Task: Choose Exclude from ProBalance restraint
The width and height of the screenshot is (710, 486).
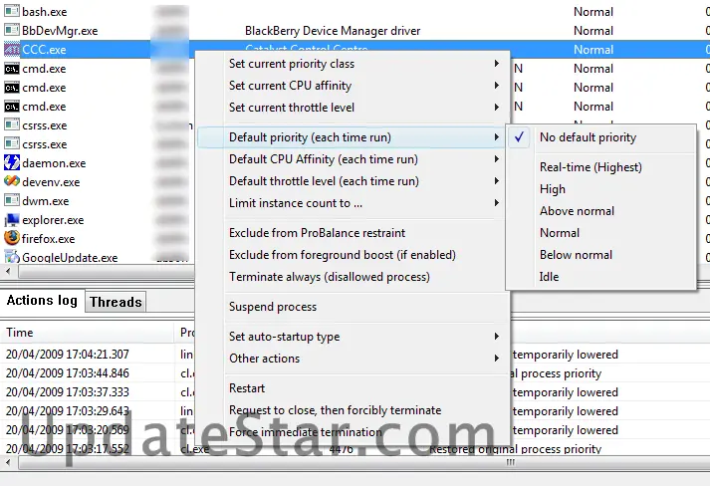Action: 354,233
